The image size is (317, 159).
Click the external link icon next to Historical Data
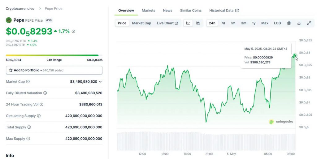pos(237,10)
